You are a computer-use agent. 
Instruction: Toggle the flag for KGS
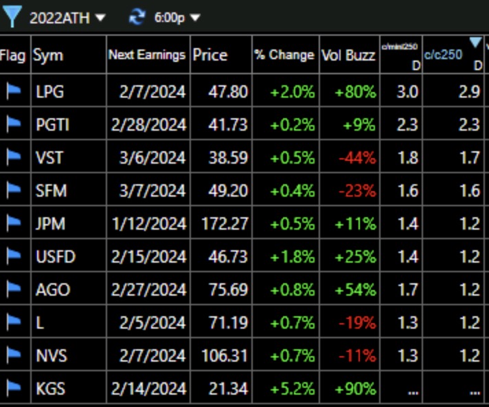coord(14,388)
